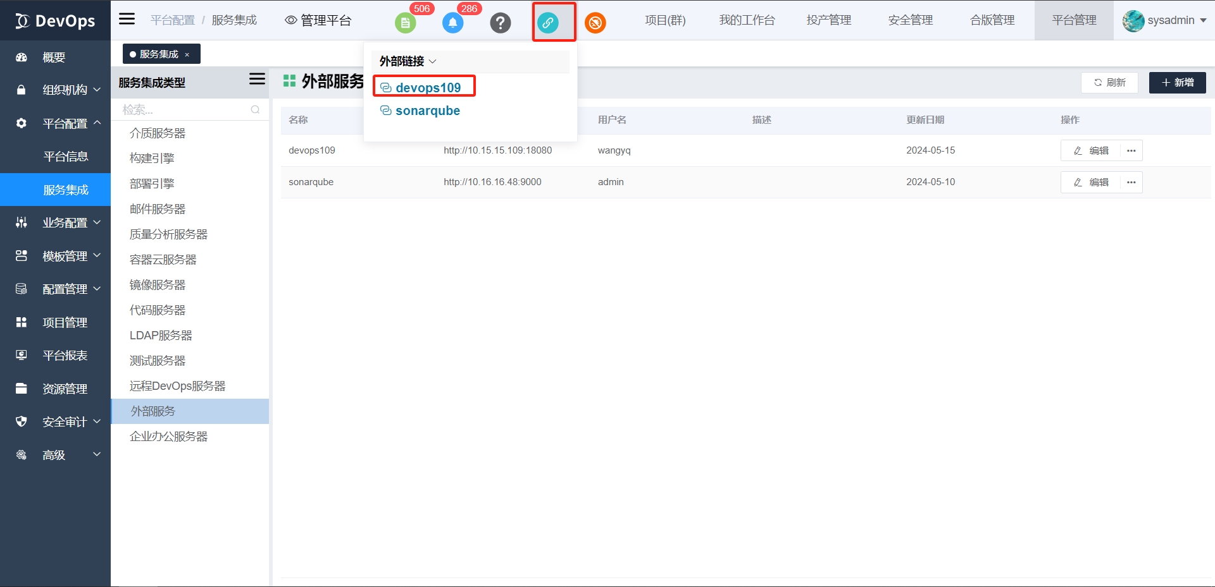Screen dimensions: 1215x587
Task: Select 镜像服务器 in service type list
Action: click(x=158, y=285)
